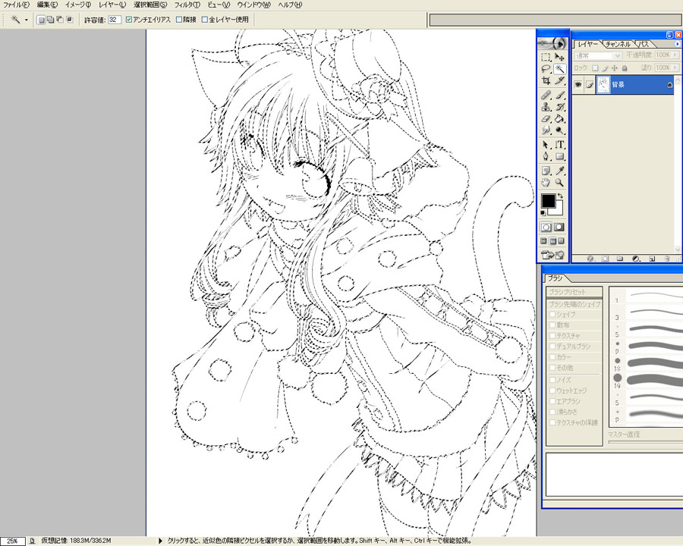Viewport: 683px width, 546px height.
Task: Select the Lasso tool
Action: (x=546, y=69)
